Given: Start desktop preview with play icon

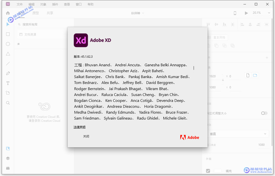Looking at the screenshot, I should coord(246,13).
